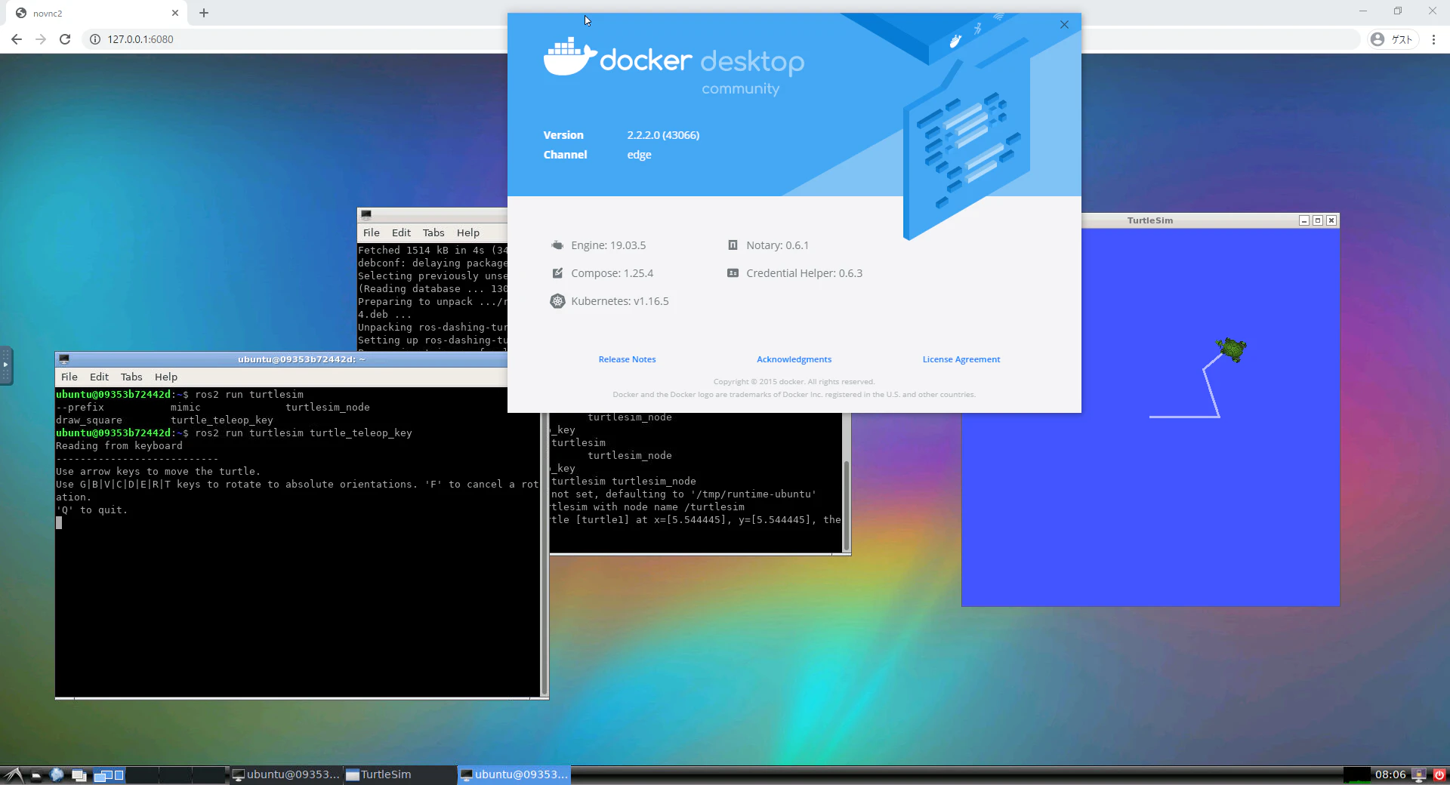Viewport: 1450px width, 785px height.
Task: Select the novnc2 browser tab
Action: pyautogui.click(x=96, y=14)
